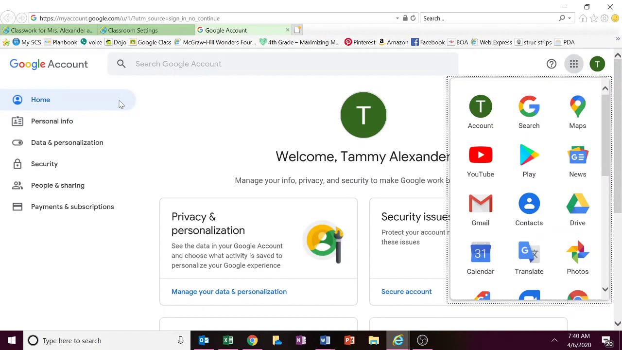Click the Search Google Account field

pos(283,64)
